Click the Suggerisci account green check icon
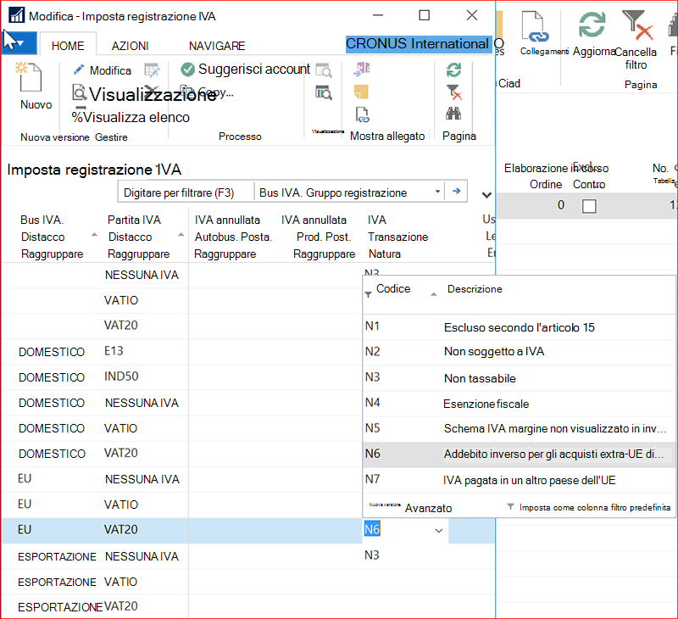The height and width of the screenshot is (619, 678). (x=187, y=70)
